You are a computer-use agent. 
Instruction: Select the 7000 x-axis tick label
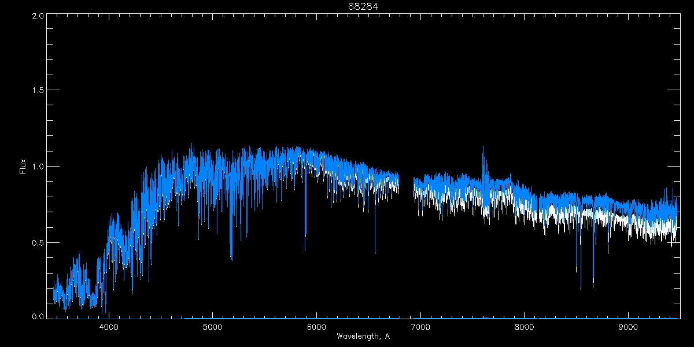tap(420, 327)
